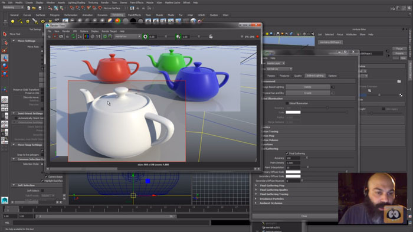Image resolution: width=413 pixels, height=232 pixels.
Task: Click the RGB channels icon in Render View
Action: point(86,37)
